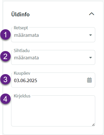This screenshot has height=135, width=104.
Task: Grab the Kirjeldus textarea resize handle
Action: [x=93, y=125]
